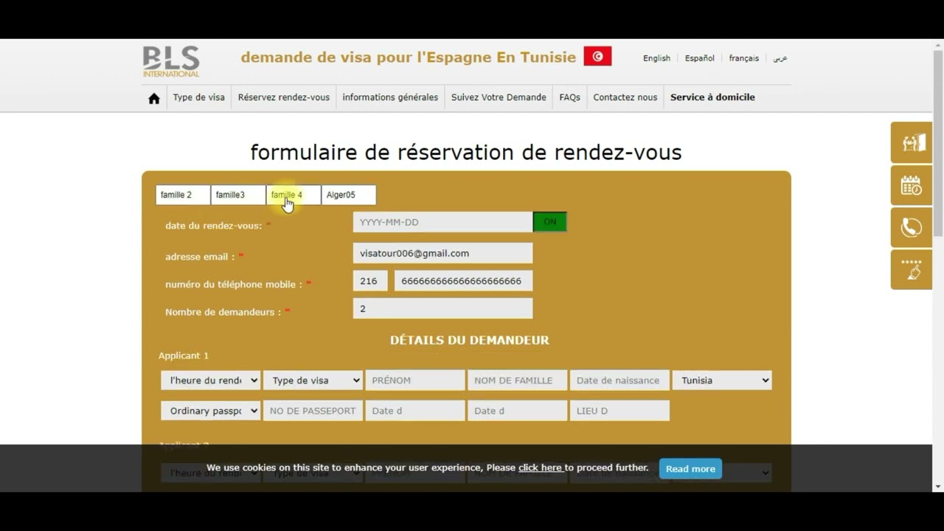Open Réservez rendez-vous menu item

pos(284,97)
